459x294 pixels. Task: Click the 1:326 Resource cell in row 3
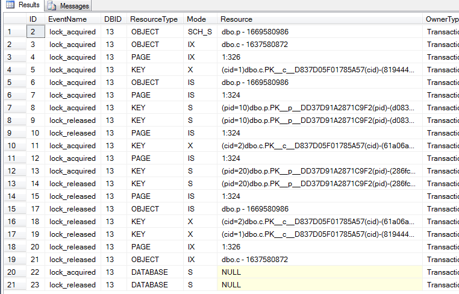tap(231, 57)
